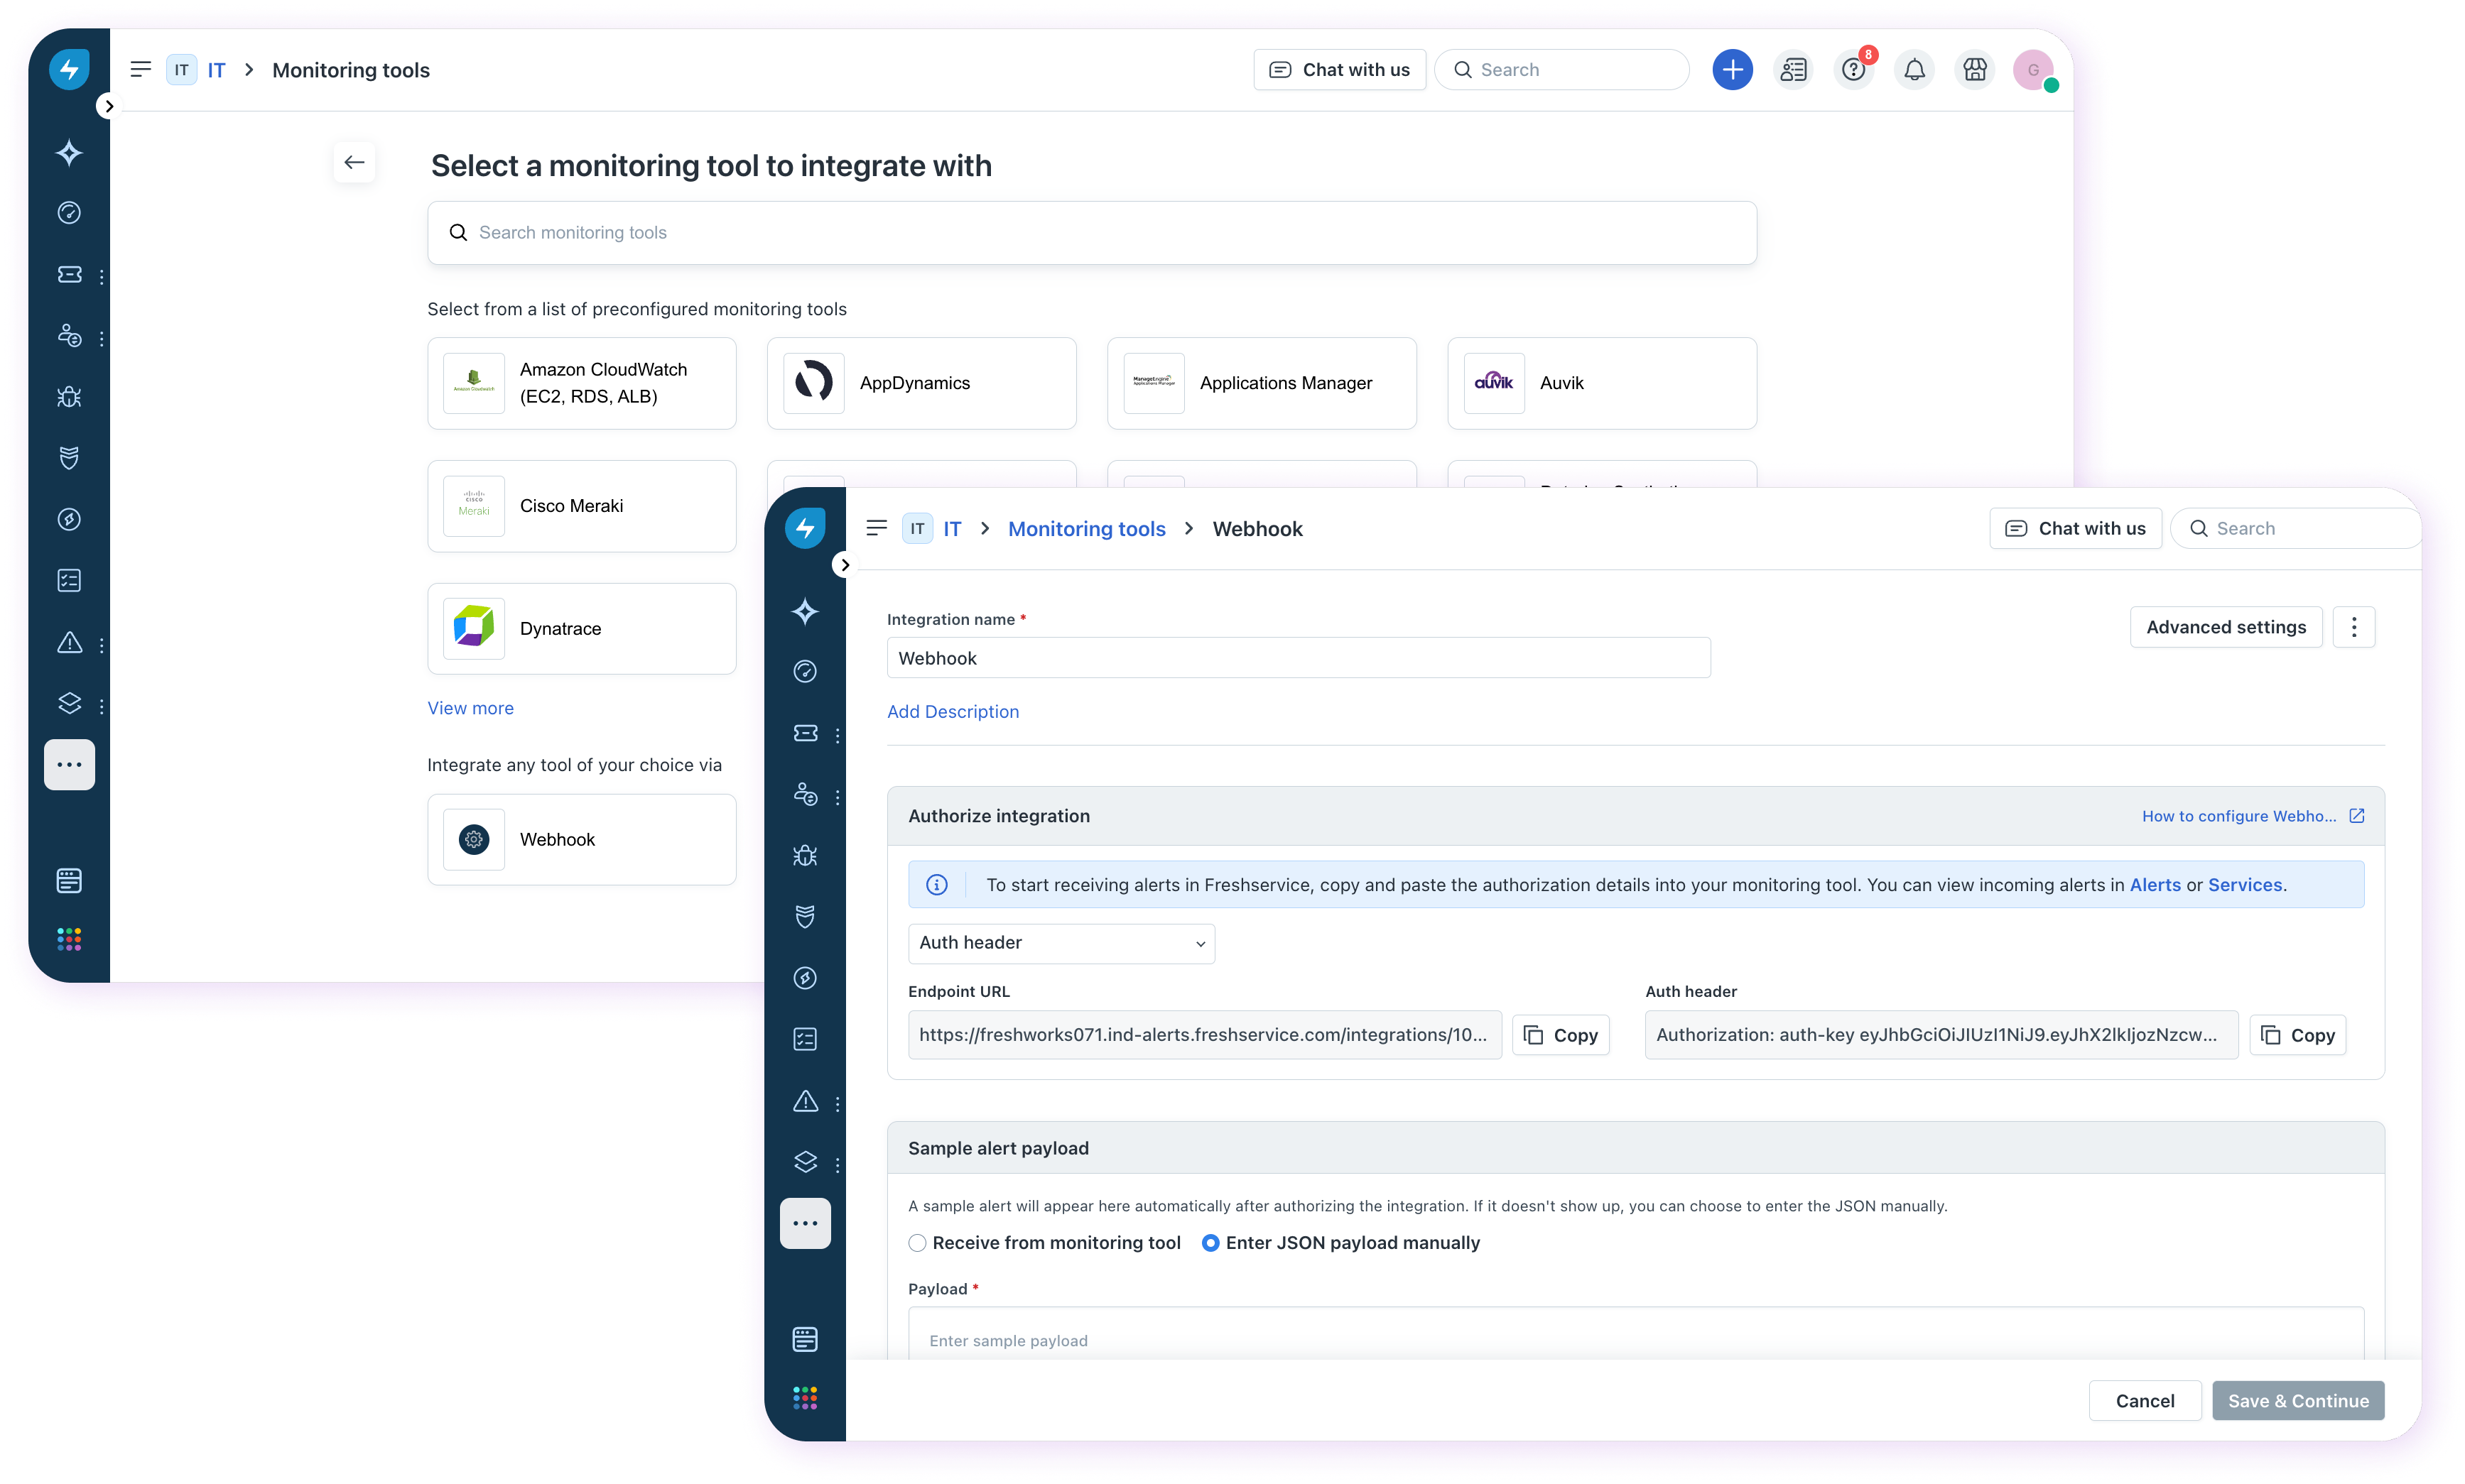
Task: Click the View more link
Action: (x=470, y=708)
